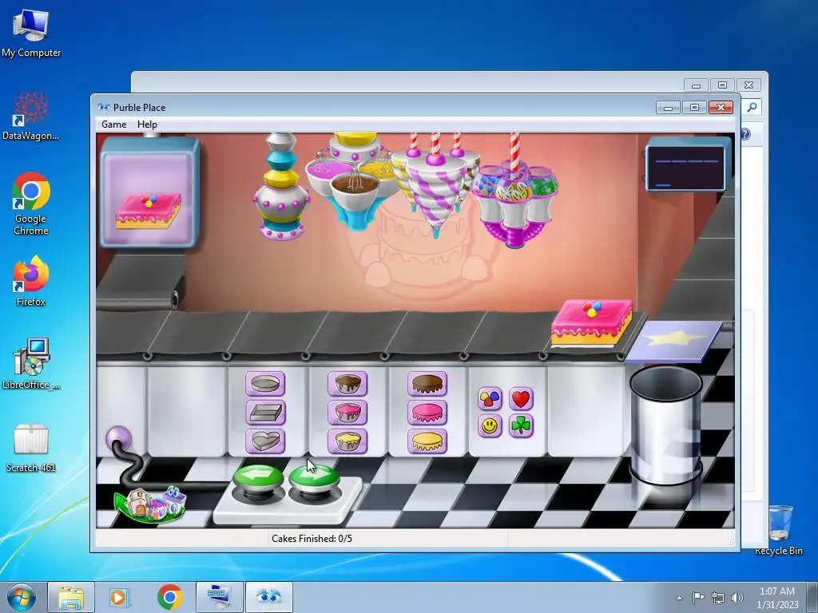The image size is (818, 613).
Task: Open My Computer desktop icon
Action: pyautogui.click(x=31, y=33)
